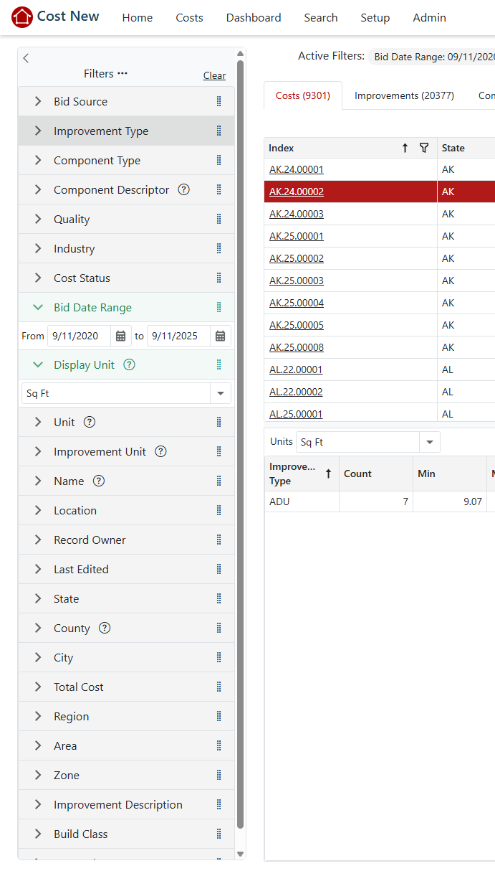The height and width of the screenshot is (871, 495).
Task: Click the Index column filter funnel icon
Action: [x=424, y=148]
